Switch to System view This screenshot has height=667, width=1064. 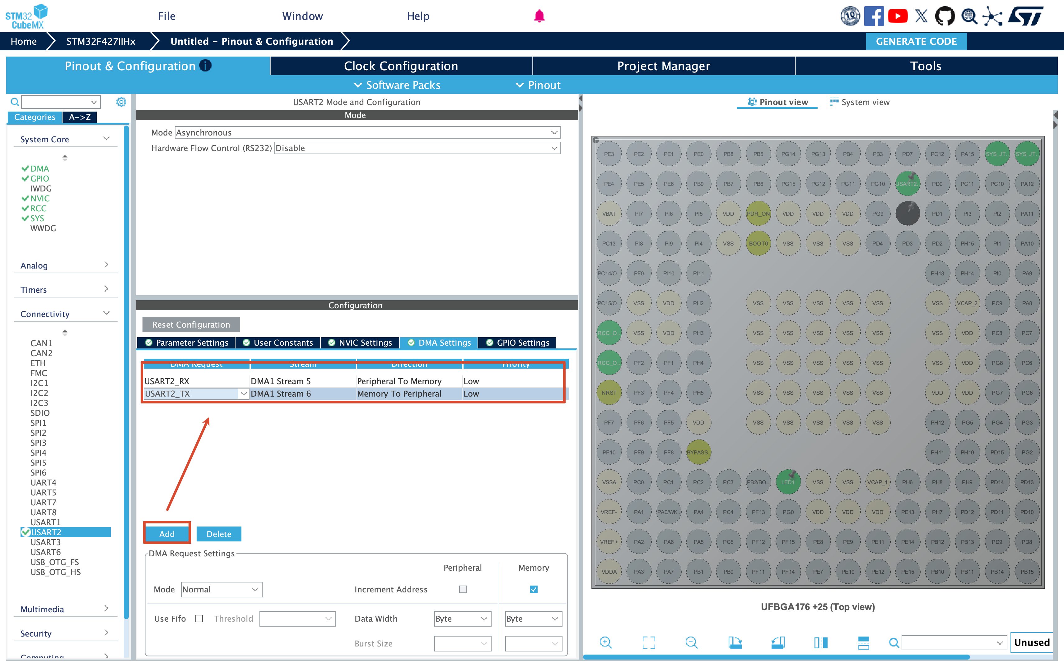tap(859, 102)
